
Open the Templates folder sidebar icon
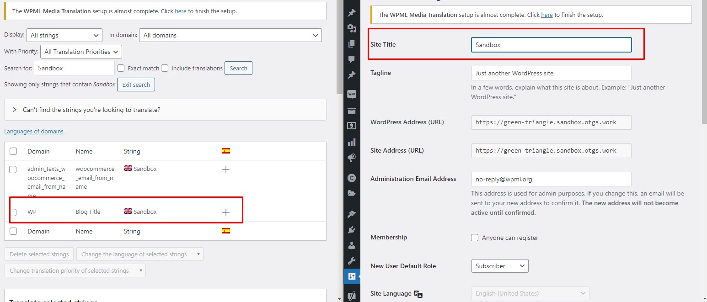click(352, 193)
